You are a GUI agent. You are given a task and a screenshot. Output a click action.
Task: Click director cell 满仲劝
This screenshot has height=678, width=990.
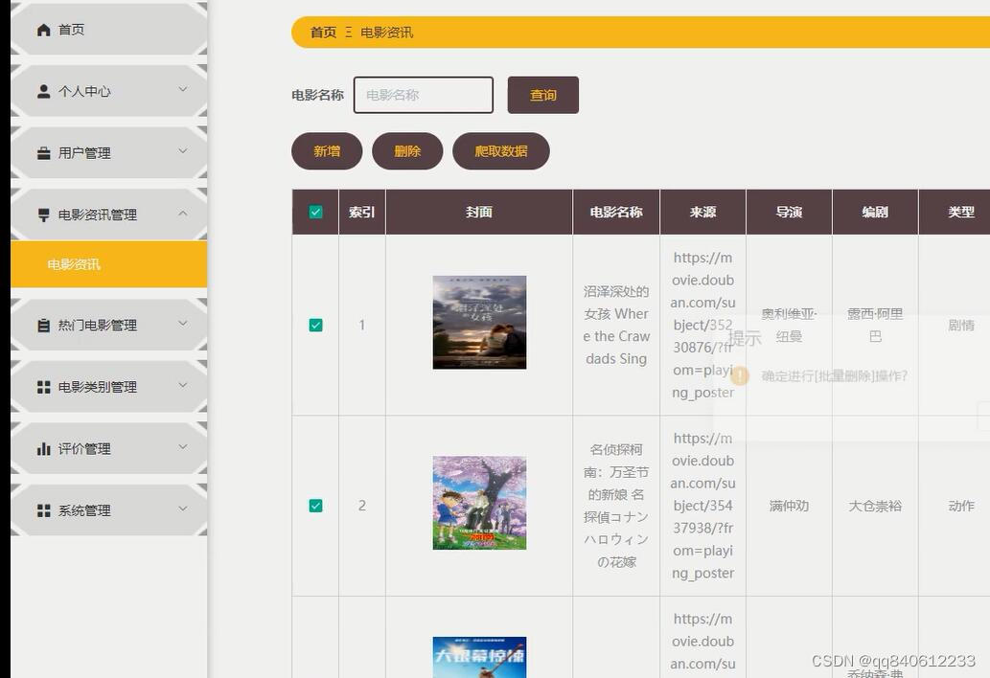(790, 506)
